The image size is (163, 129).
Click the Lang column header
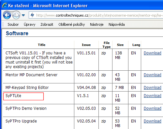[x=136, y=45]
